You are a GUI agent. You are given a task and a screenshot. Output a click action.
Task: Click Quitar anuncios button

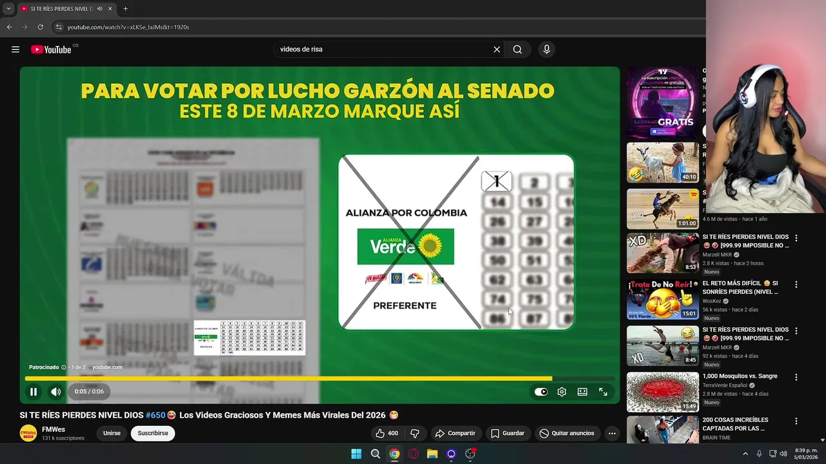pyautogui.click(x=567, y=433)
